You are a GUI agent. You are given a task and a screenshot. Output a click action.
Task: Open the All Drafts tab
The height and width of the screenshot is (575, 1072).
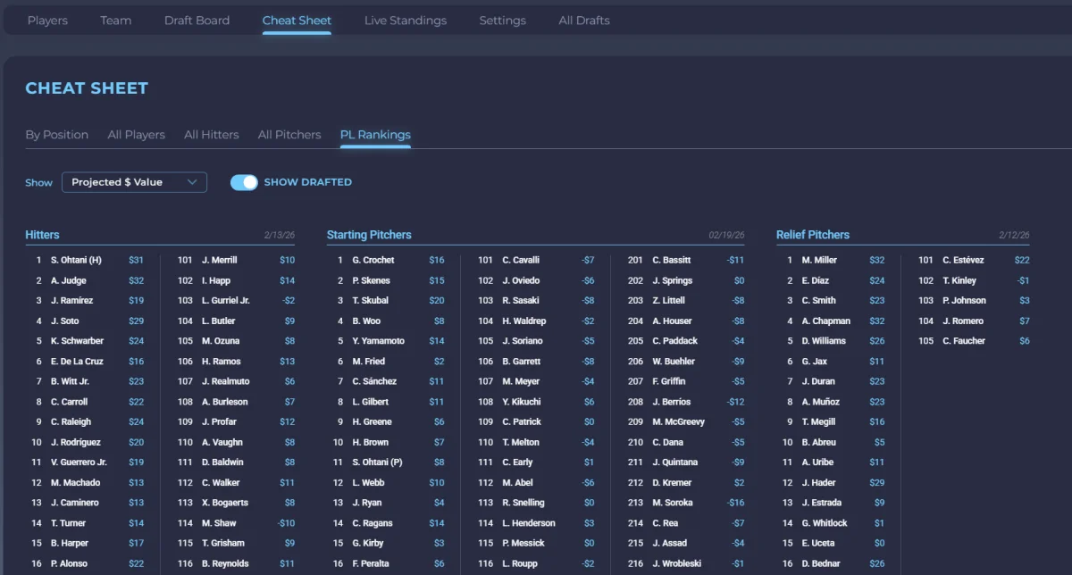[584, 20]
